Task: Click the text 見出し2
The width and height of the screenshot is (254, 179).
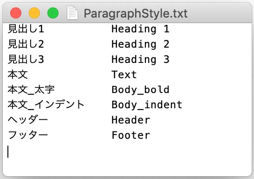Action: point(26,44)
